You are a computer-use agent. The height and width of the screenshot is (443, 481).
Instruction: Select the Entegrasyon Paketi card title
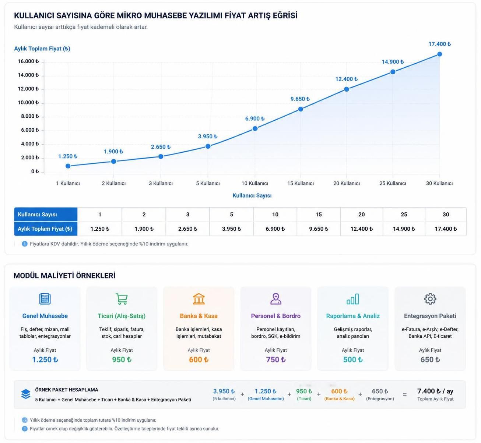click(x=430, y=316)
